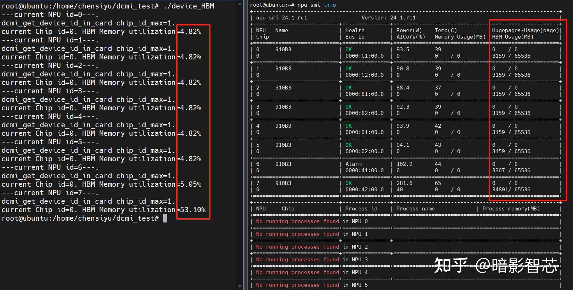Click the 'Hugepages-Usage(page)' column header
Image resolution: width=573 pixels, height=290 pixels.
tap(525, 30)
